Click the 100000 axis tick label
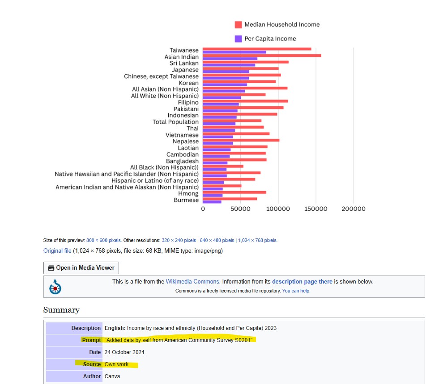The image size is (426, 384). (x=278, y=209)
